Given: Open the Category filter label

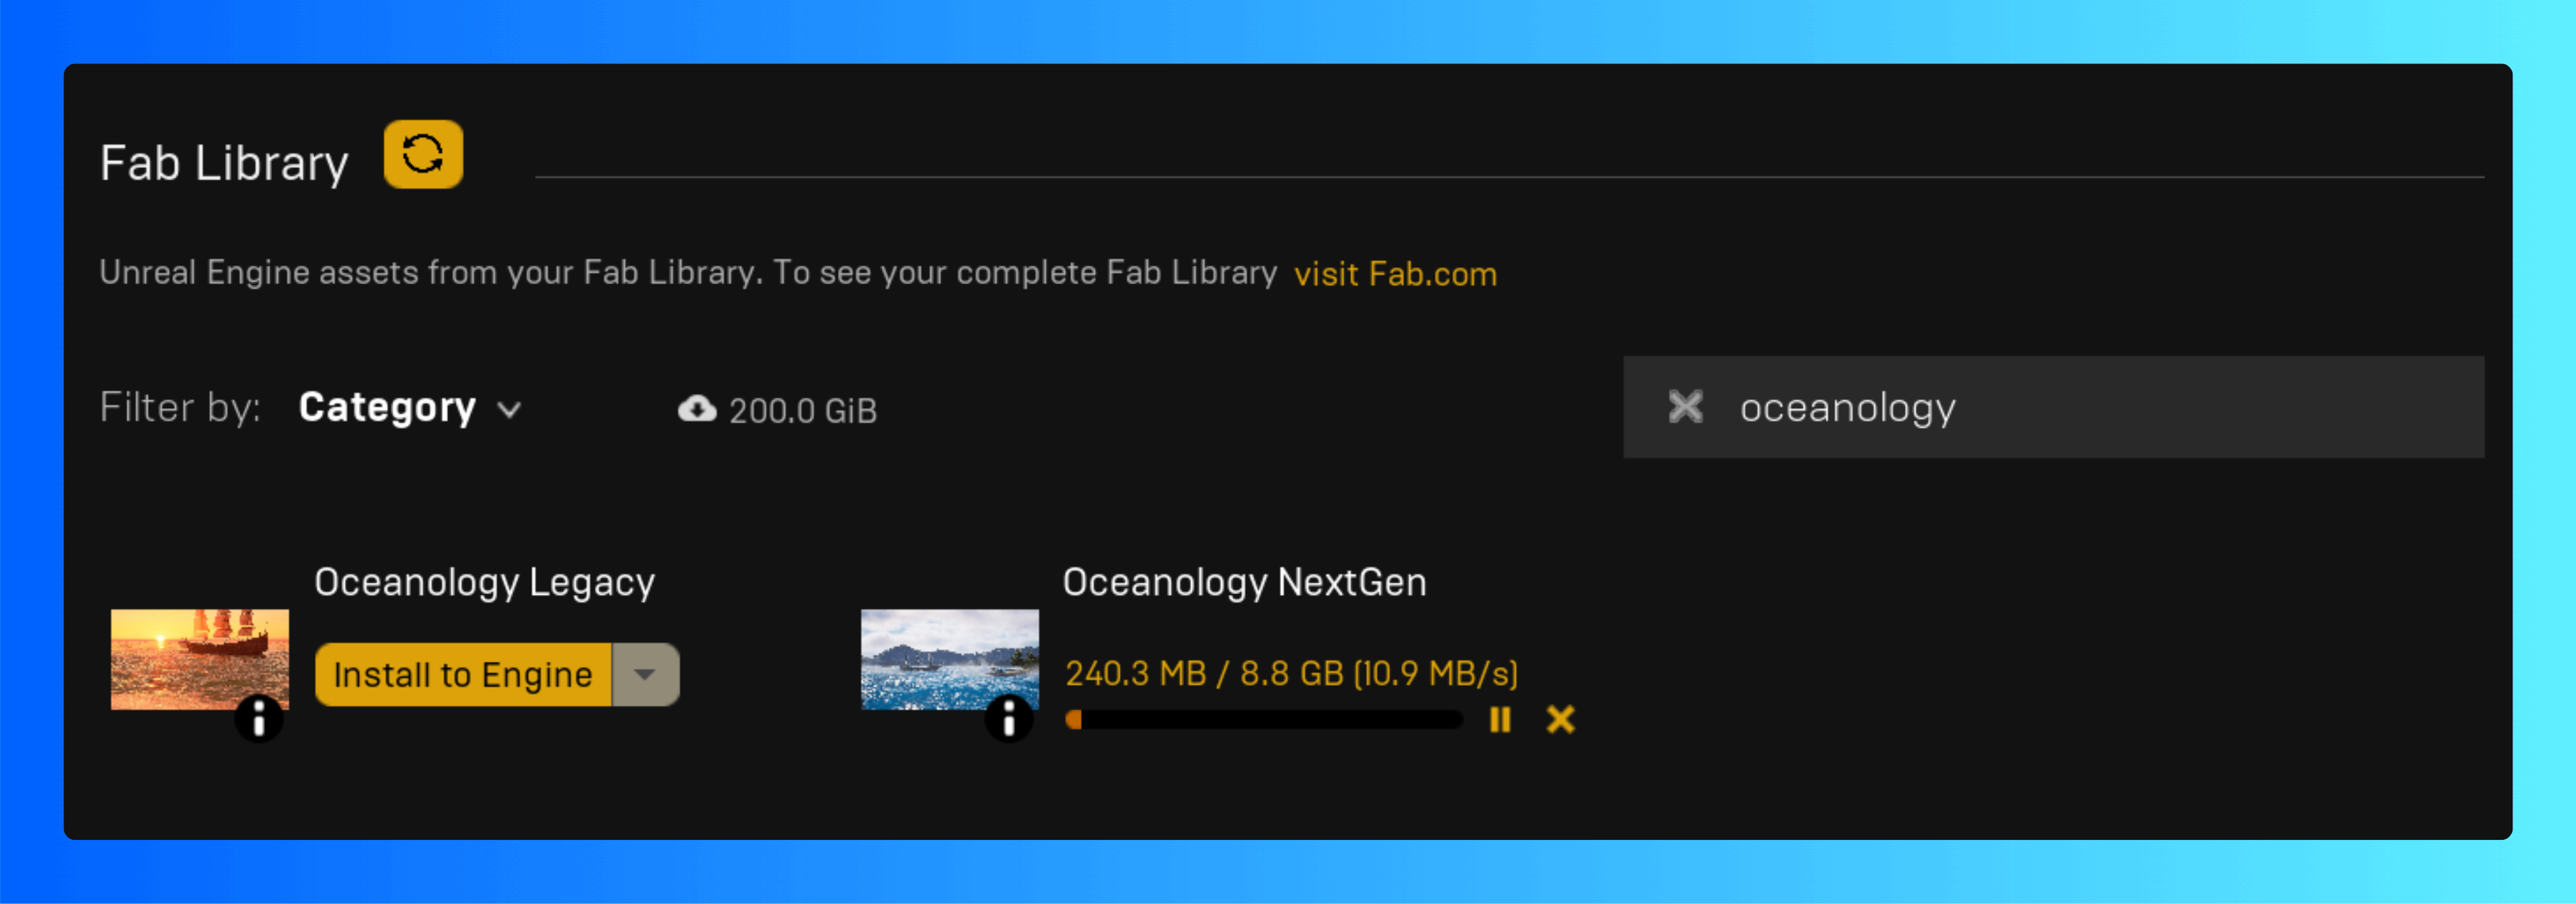Looking at the screenshot, I should tap(387, 407).
